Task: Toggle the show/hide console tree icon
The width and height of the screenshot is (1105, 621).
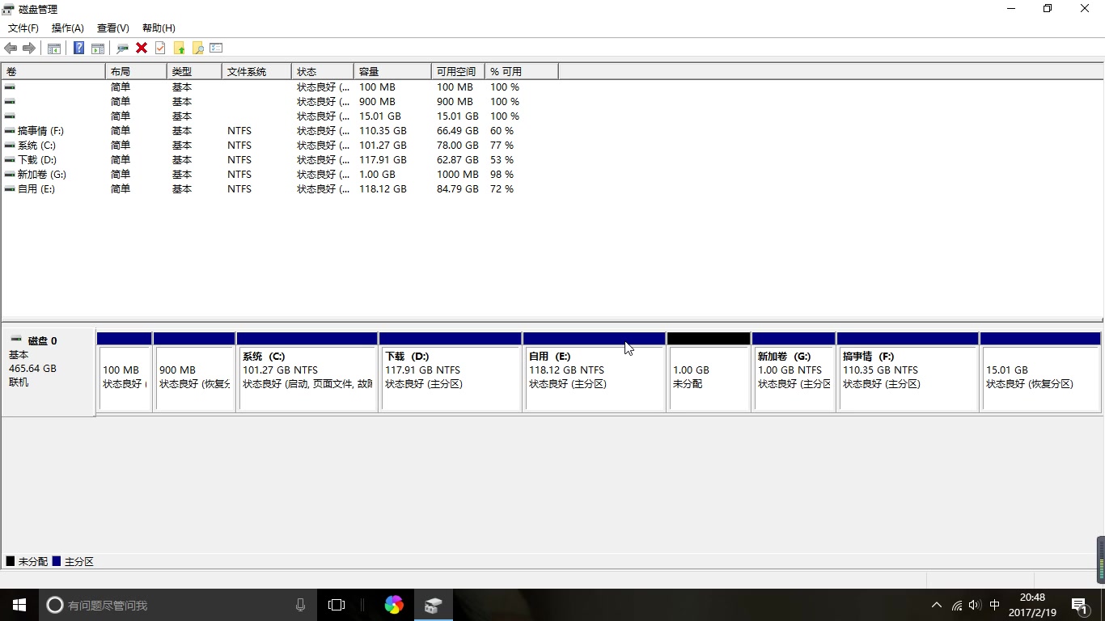Action: (54, 49)
